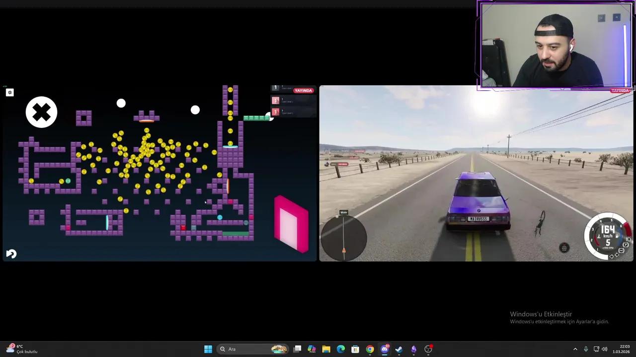Click the red level 1 tile
636x357 pixels.
click(x=275, y=112)
